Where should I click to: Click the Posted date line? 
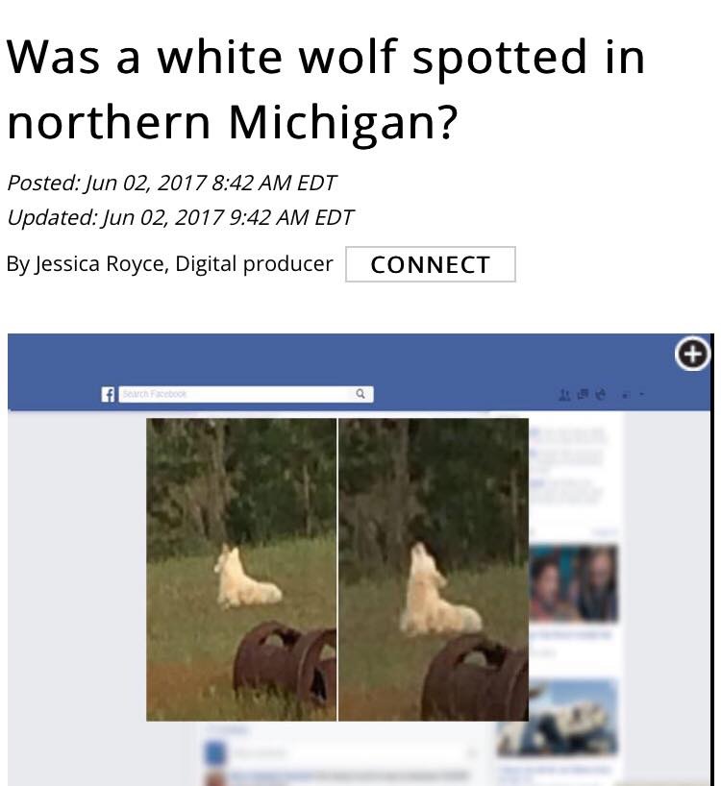click(171, 183)
